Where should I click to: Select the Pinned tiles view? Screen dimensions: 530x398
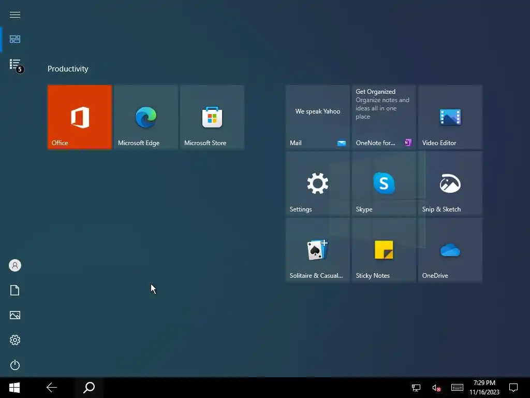pyautogui.click(x=15, y=39)
